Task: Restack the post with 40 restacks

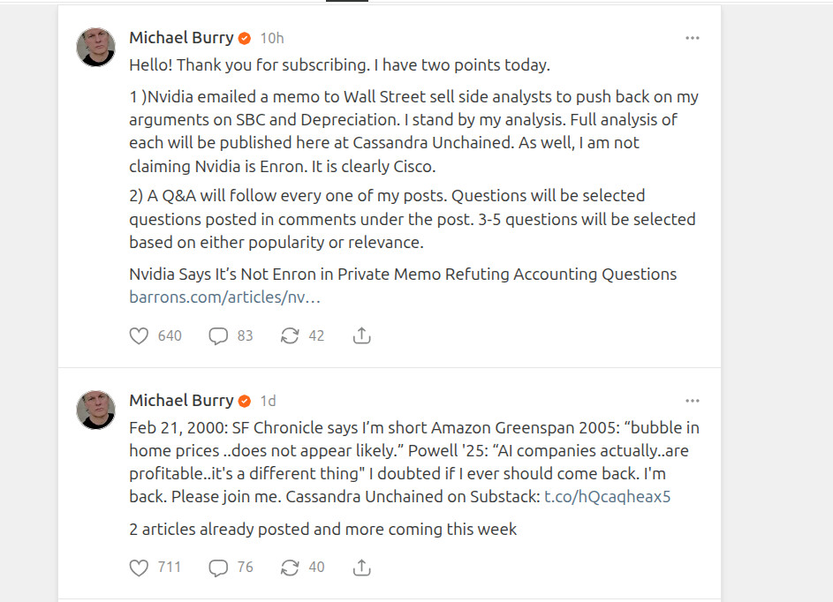Action: click(x=290, y=568)
